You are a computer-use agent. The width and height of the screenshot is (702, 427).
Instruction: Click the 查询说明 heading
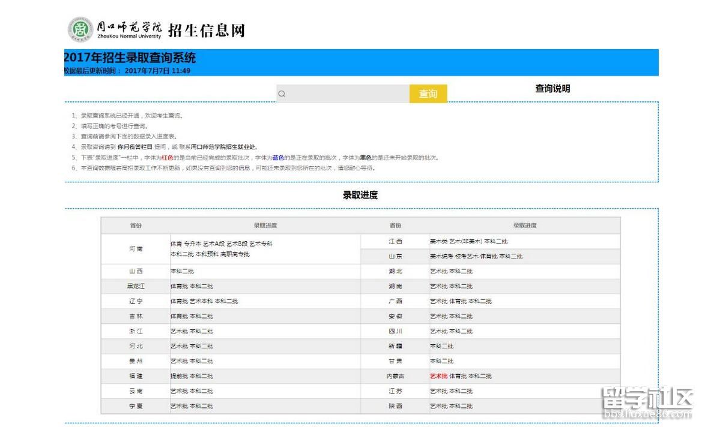coord(552,89)
